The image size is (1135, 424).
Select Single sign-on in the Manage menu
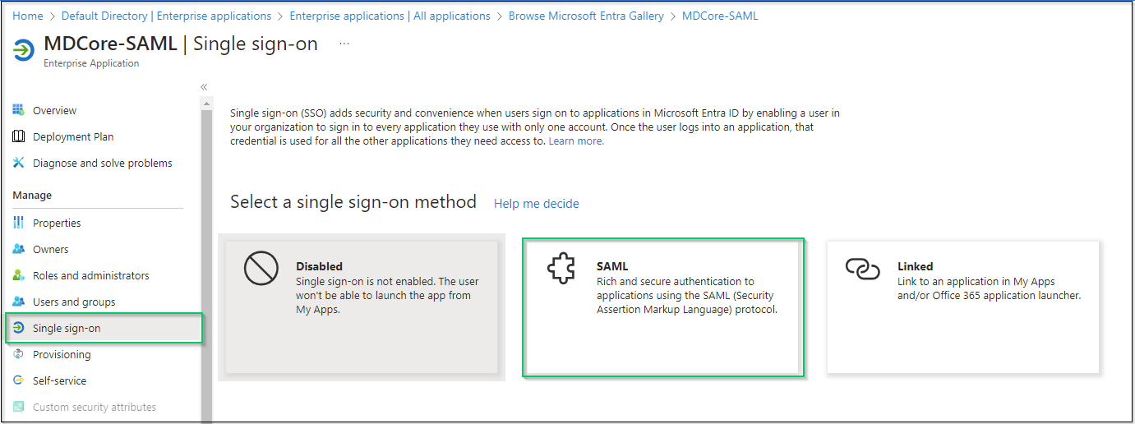104,328
